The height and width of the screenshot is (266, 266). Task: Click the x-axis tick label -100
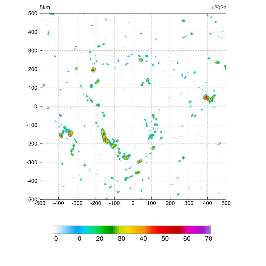(x=114, y=203)
